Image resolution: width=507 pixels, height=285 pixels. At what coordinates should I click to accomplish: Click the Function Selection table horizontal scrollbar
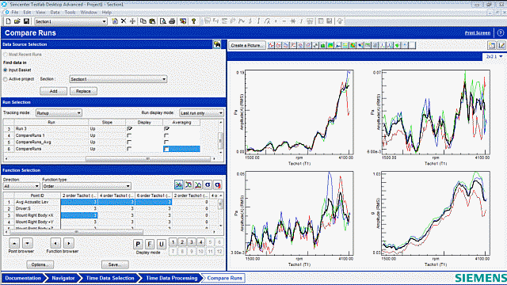(77, 232)
